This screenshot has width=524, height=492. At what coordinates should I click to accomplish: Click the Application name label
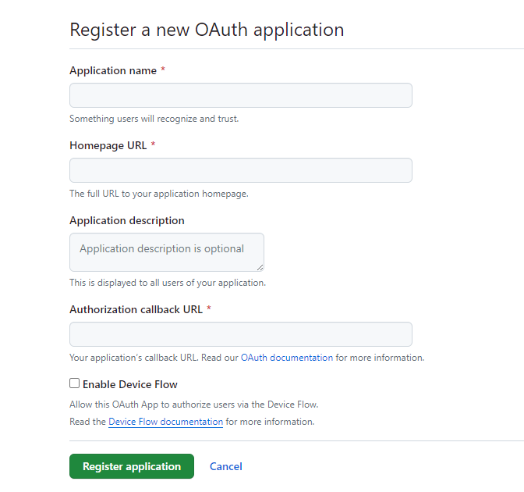coord(112,70)
